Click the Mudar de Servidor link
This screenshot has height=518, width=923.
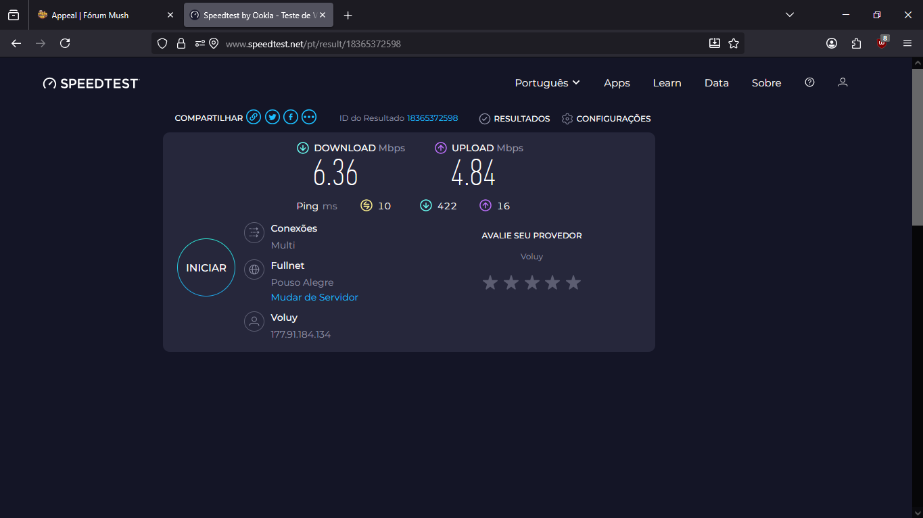coord(314,297)
